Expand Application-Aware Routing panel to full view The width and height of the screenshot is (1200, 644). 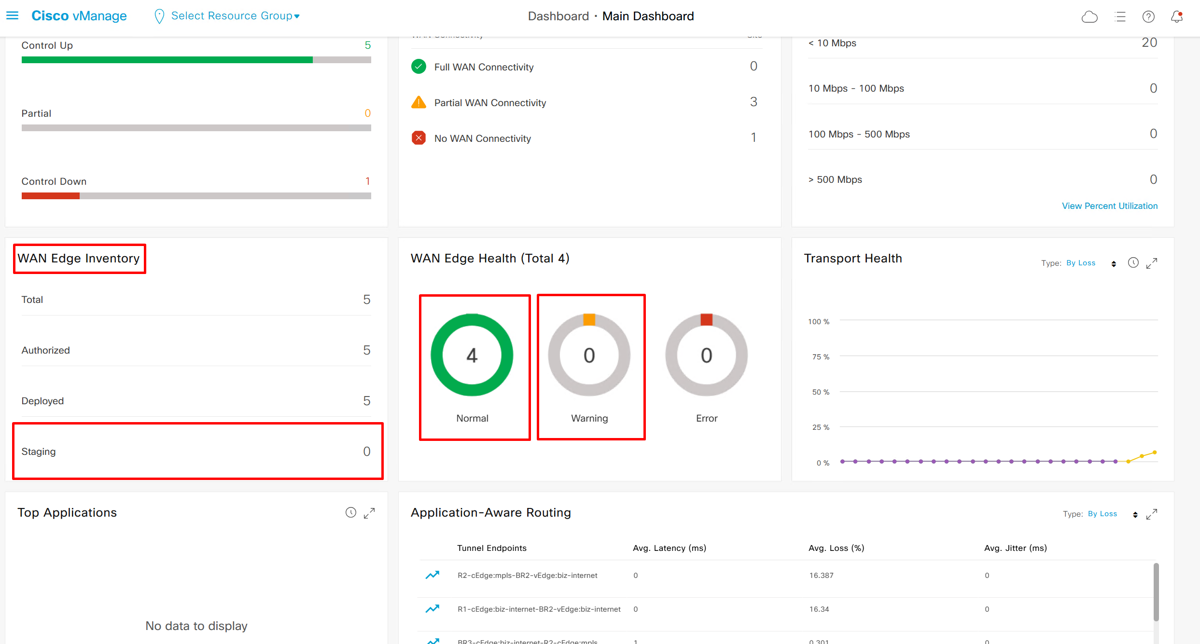coord(1152,515)
